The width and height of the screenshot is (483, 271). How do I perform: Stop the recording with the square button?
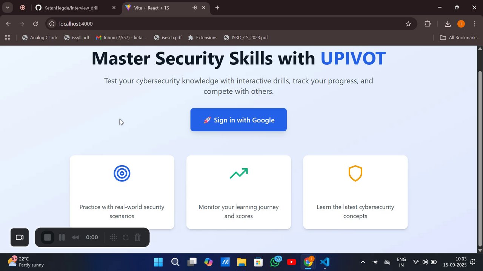pos(48,238)
